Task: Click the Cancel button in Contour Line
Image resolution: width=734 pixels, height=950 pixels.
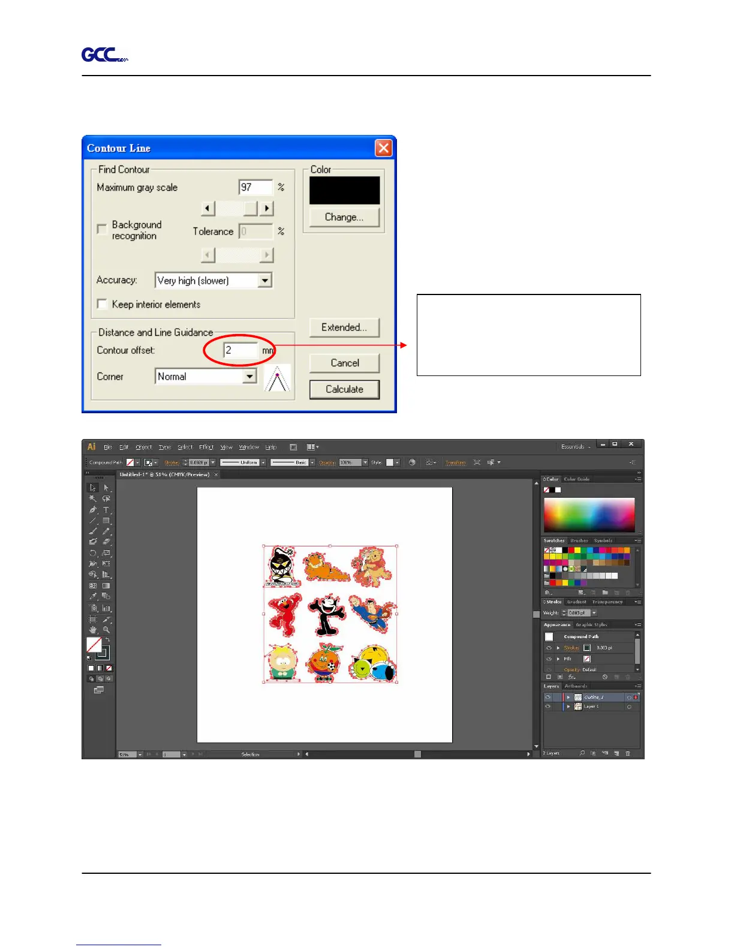Action: pos(345,363)
